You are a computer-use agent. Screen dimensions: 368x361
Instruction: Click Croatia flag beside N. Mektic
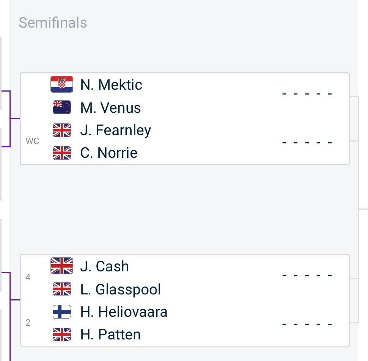click(62, 84)
